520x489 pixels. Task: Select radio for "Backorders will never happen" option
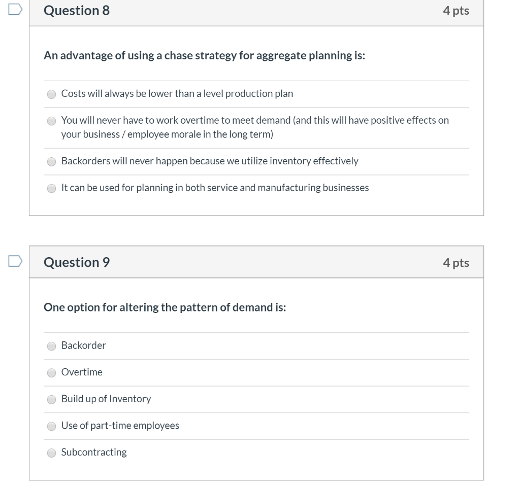[x=52, y=161]
